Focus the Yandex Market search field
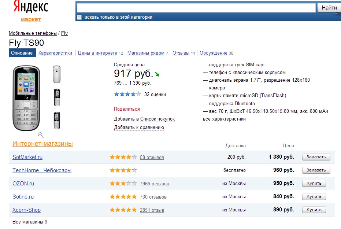The width and height of the screenshot is (341, 229). tap(196, 8)
